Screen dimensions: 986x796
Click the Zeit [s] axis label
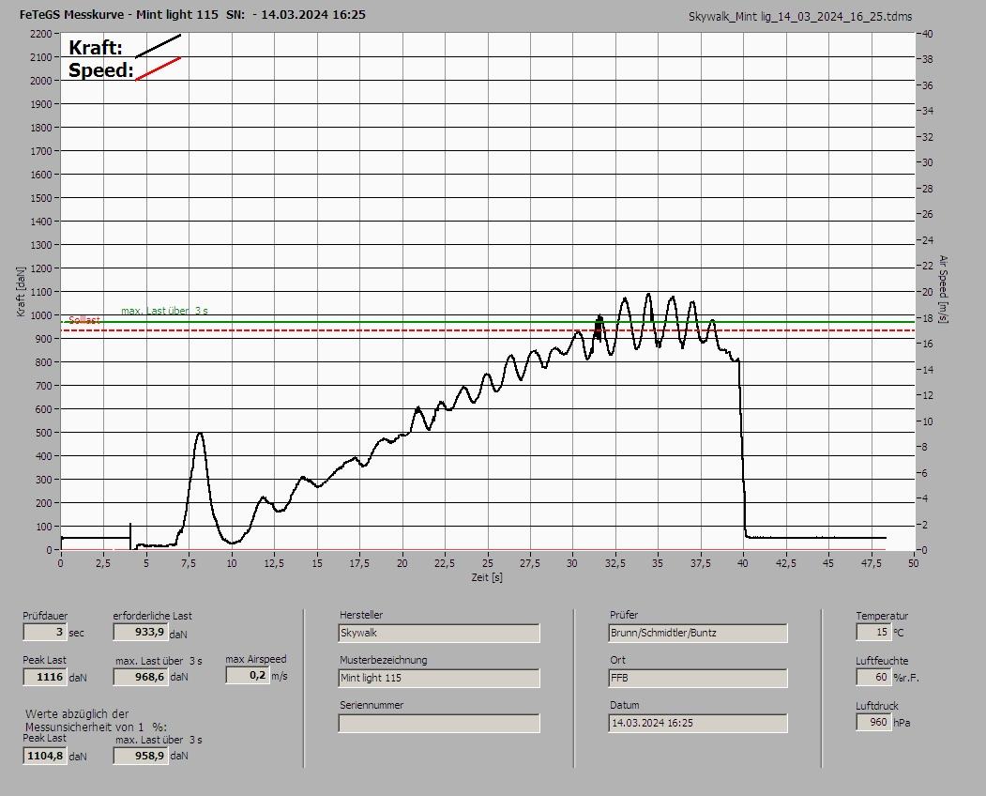coord(487,577)
